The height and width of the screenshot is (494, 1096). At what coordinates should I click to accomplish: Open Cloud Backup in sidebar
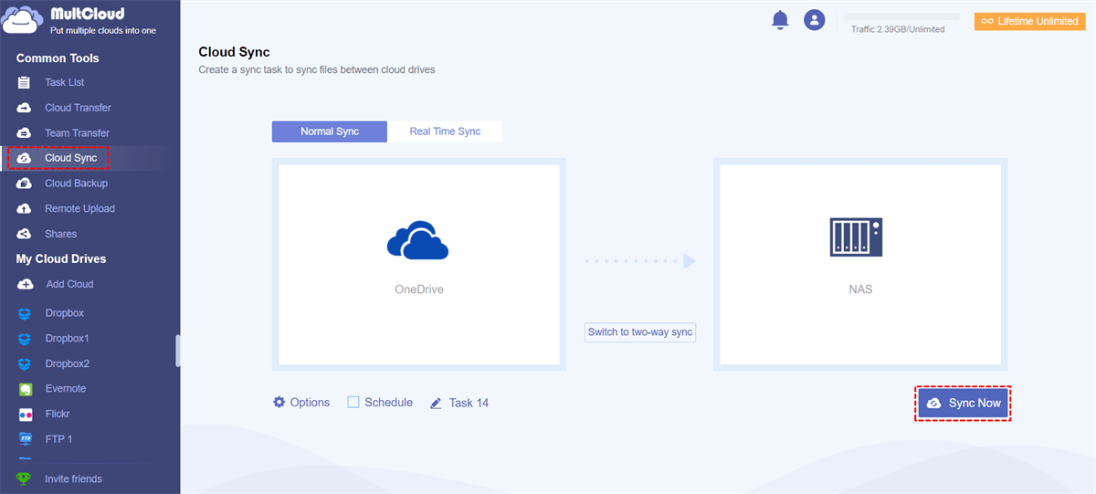click(76, 184)
